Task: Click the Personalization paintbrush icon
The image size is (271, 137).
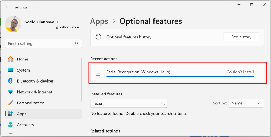Action: (x=11, y=103)
